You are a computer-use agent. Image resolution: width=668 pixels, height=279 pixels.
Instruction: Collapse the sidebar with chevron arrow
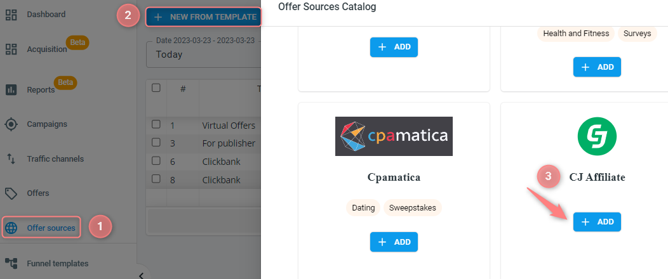[x=142, y=275]
